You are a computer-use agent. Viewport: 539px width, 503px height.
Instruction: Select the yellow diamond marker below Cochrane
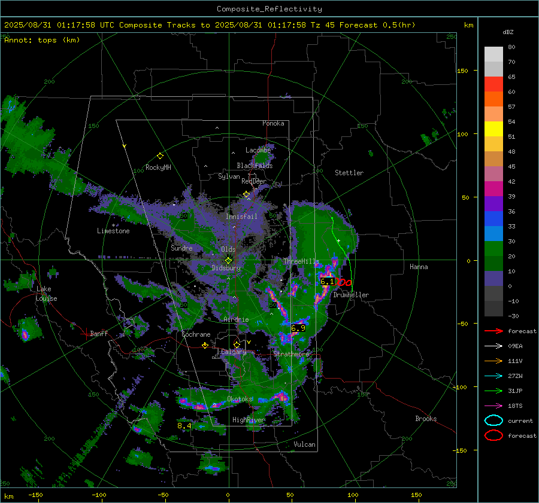[205, 345]
